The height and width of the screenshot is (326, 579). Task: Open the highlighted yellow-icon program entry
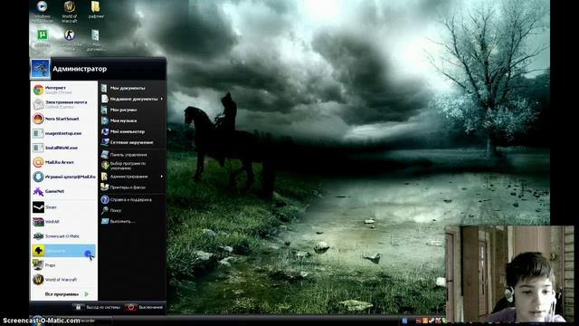(63, 251)
